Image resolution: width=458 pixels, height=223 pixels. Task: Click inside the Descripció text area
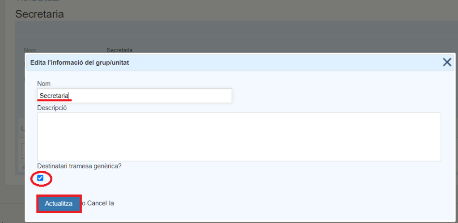pyautogui.click(x=239, y=136)
